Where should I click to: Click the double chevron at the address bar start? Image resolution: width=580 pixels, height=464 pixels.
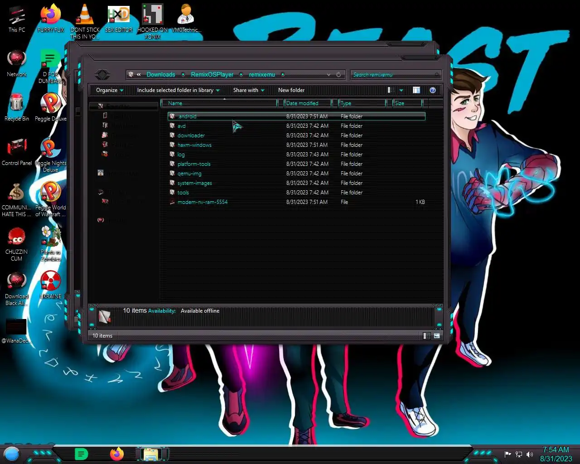click(x=139, y=75)
